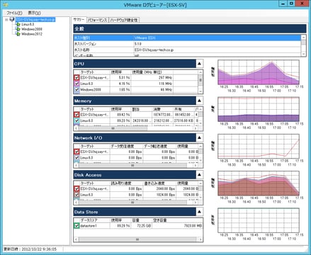Click the 使用率 column header in Memory table
The width and height of the screenshot is (311, 255).
pyautogui.click(x=120, y=109)
